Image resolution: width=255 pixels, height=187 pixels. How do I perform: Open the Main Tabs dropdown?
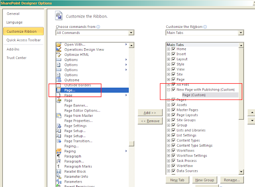pos(241,33)
